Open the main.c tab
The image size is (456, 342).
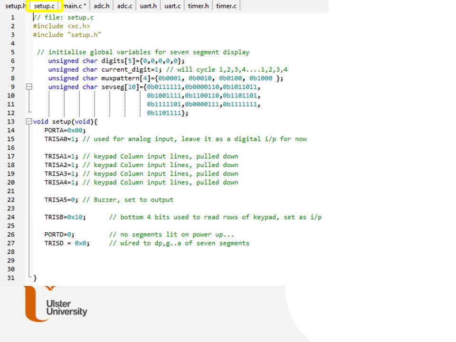[75, 6]
